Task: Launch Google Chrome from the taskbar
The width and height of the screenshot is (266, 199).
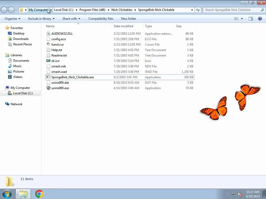Action: (39, 194)
